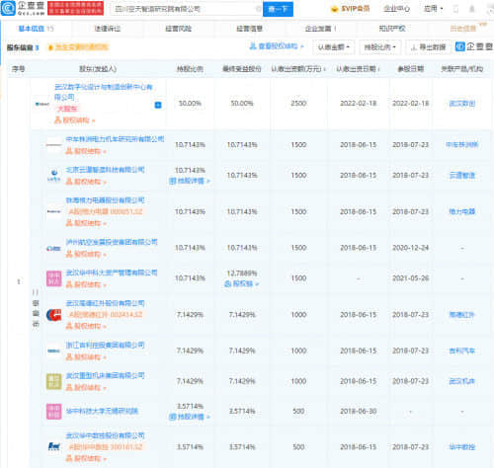
Task: Switch to the 法律诉讼 tab
Action: 108,29
